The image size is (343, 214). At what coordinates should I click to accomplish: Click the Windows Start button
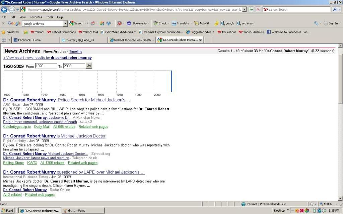(7, 211)
